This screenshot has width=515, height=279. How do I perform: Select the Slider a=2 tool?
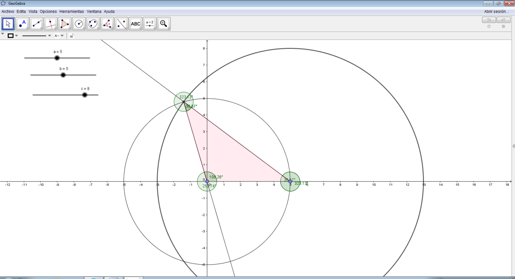click(x=150, y=24)
